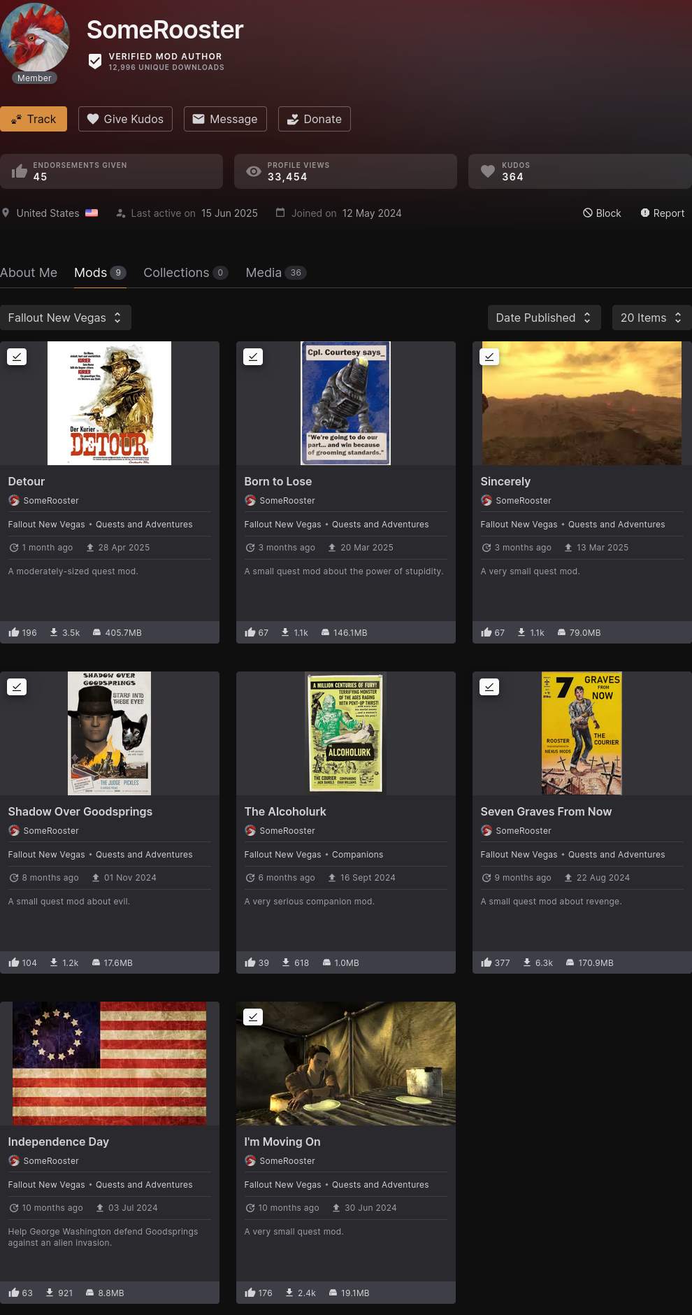
Task: Open the Collections tab
Action: [186, 273]
